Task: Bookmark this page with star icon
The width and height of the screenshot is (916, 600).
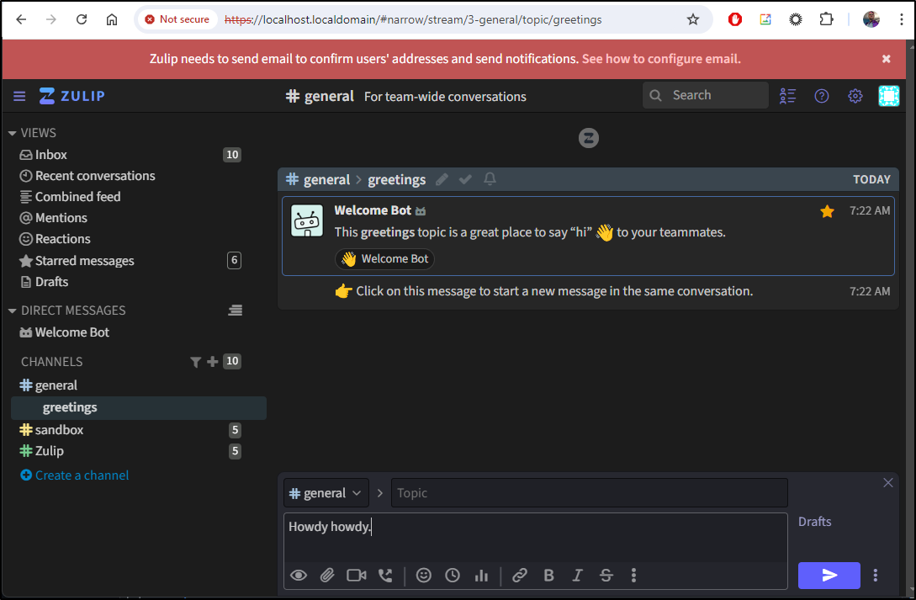Action: 693,19
